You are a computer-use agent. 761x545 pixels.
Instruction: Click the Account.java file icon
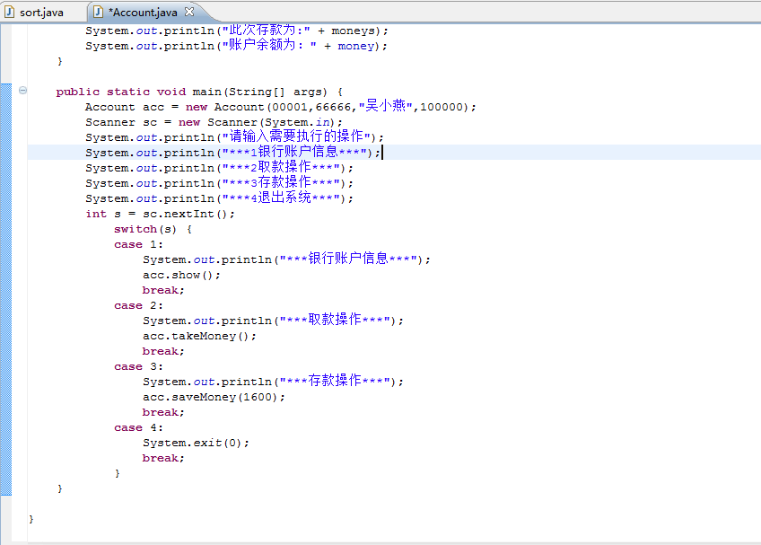click(98, 12)
